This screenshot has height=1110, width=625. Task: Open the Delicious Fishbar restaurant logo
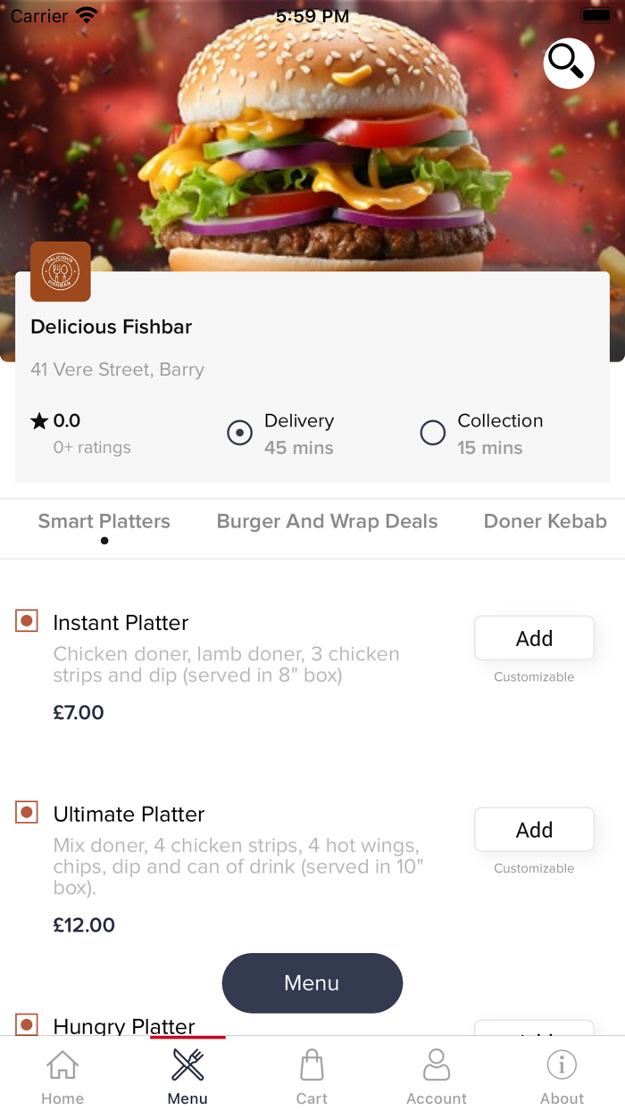[60, 271]
